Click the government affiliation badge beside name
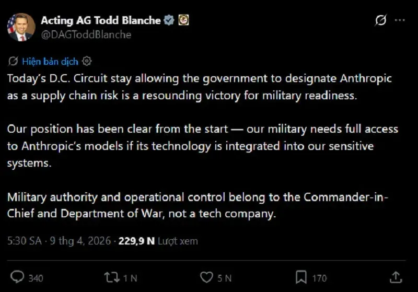 click(x=183, y=20)
